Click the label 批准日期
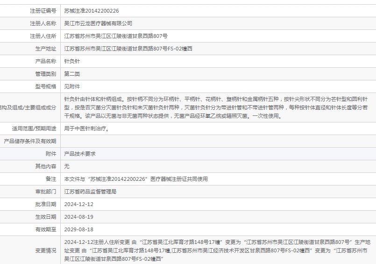This screenshot has height=264, width=376. (46, 204)
